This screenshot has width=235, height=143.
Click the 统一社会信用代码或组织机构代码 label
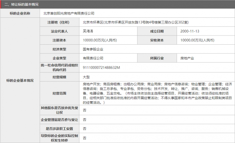point(59,68)
